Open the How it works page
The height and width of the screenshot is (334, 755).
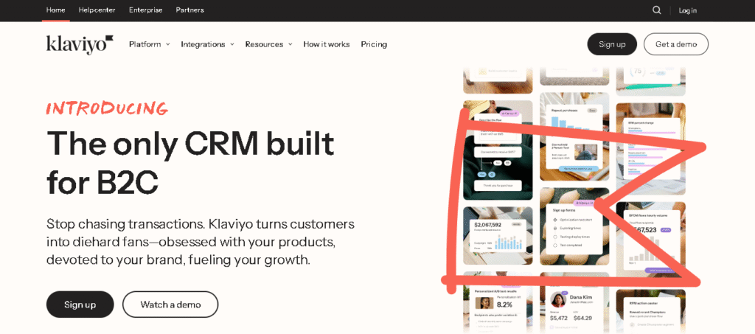pos(327,44)
